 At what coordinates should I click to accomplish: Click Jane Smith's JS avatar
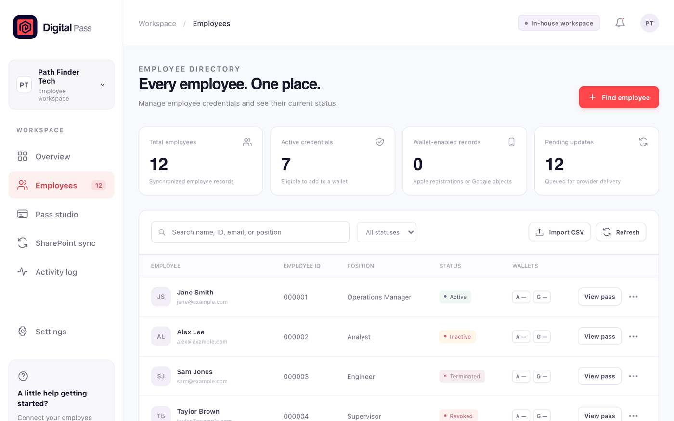161,297
